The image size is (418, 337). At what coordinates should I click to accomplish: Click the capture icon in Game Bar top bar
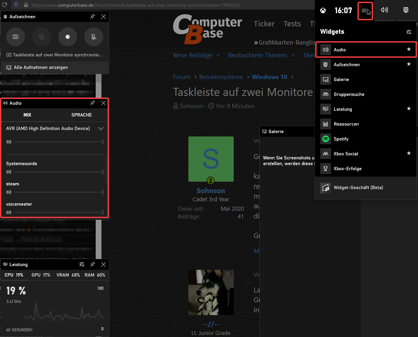pyautogui.click(x=406, y=10)
